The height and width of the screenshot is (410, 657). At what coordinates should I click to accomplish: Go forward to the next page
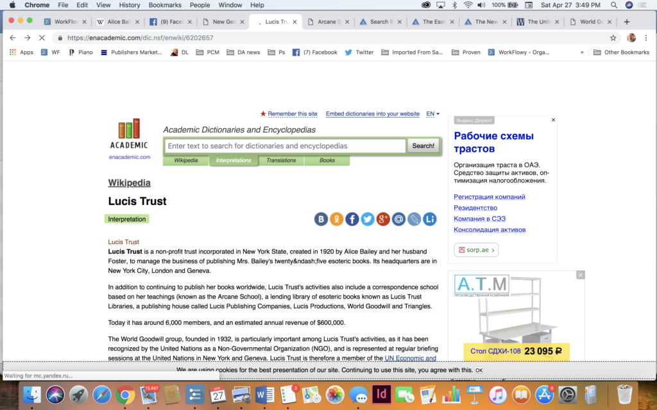[27, 38]
